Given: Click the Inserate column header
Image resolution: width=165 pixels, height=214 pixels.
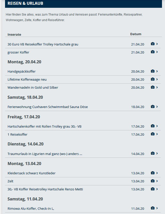Looking at the screenshot, I should (14, 34).
